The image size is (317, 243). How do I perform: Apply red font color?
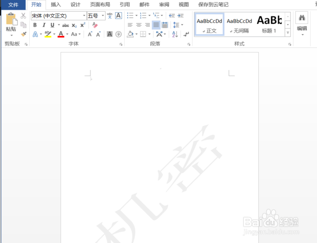[61, 34]
